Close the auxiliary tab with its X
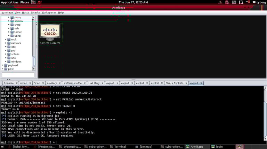The height and width of the screenshot is (149, 267). pyautogui.click(x=60, y=83)
